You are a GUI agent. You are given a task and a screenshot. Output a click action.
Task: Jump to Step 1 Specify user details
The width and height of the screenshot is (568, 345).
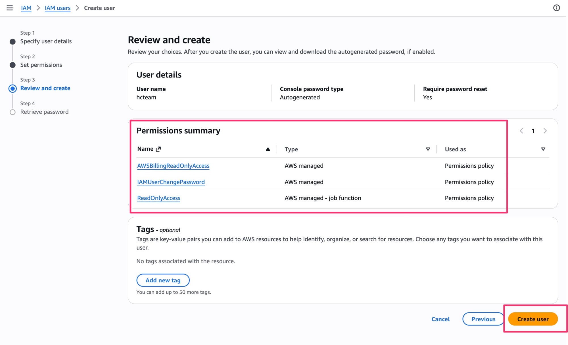(46, 41)
